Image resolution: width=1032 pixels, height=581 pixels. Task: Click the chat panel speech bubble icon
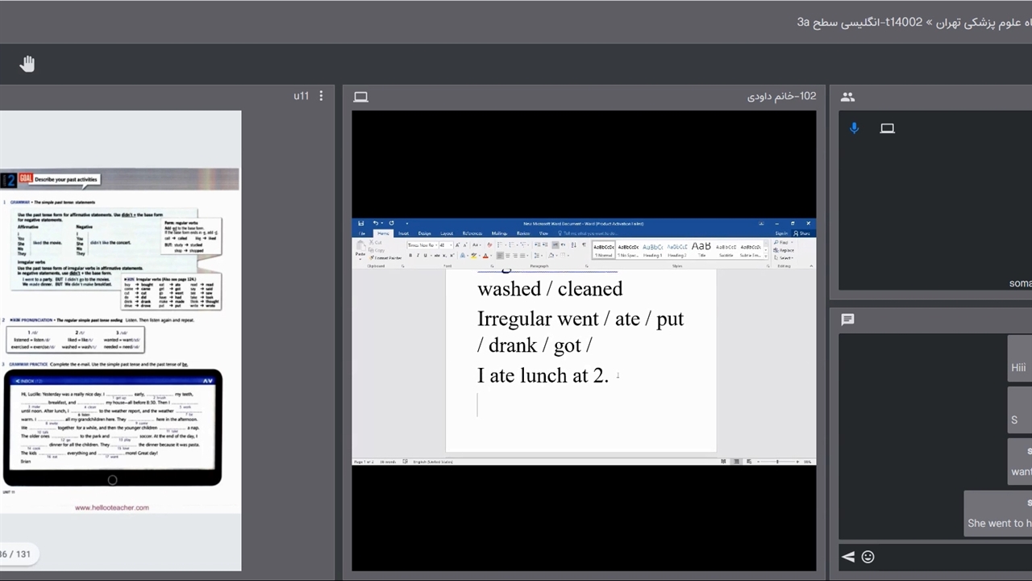tap(847, 320)
